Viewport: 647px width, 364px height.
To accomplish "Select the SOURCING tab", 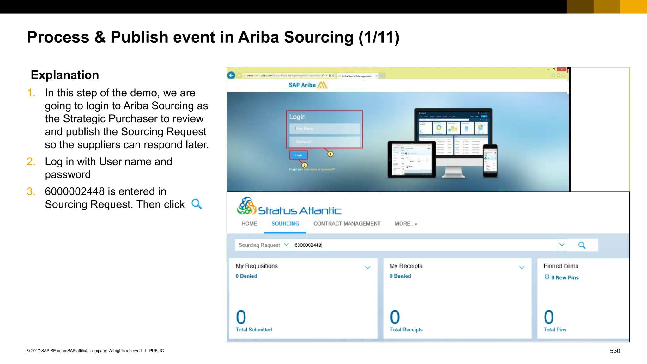I will 285,224.
